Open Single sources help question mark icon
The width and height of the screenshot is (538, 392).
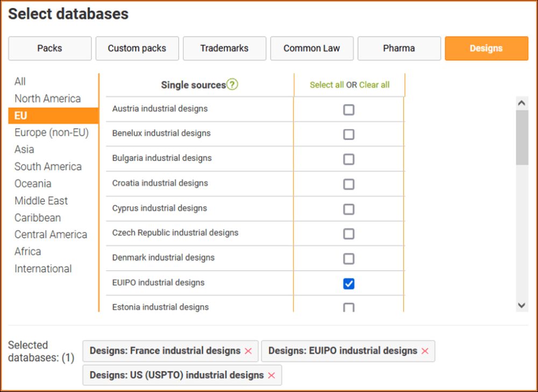point(232,85)
